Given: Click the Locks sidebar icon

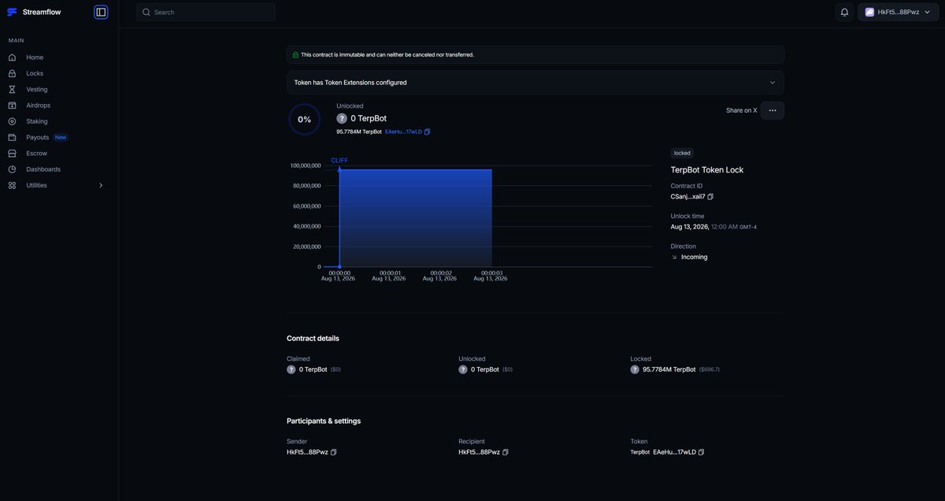Looking at the screenshot, I should tap(12, 73).
